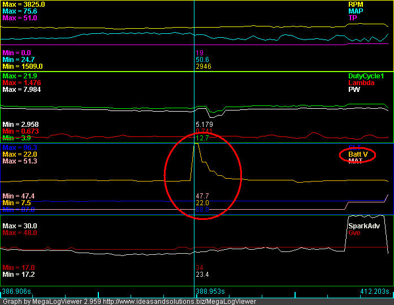Click the PW legend label

click(x=354, y=89)
